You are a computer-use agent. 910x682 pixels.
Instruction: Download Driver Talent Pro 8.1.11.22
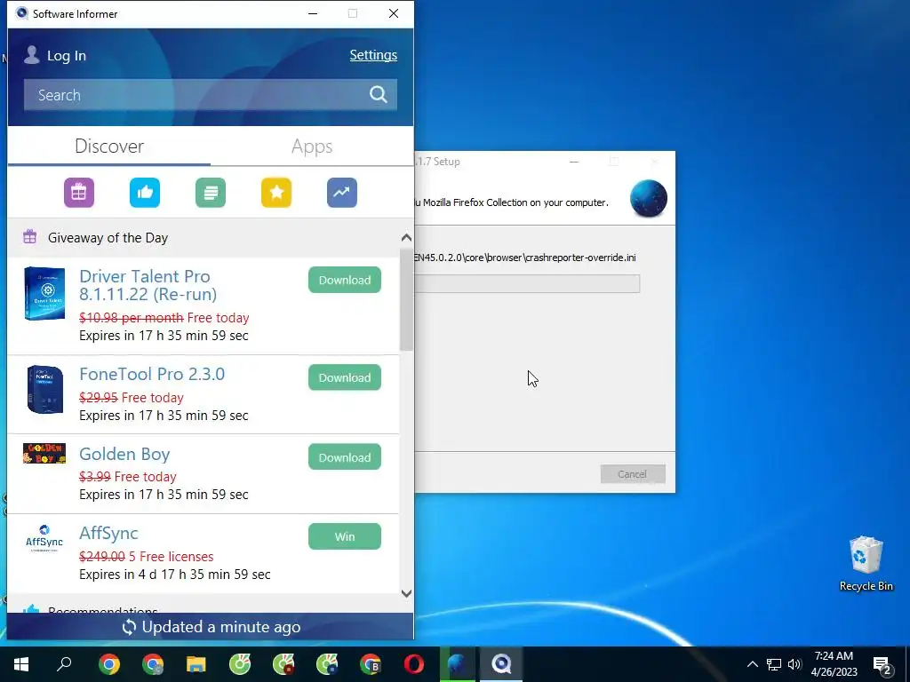point(345,280)
